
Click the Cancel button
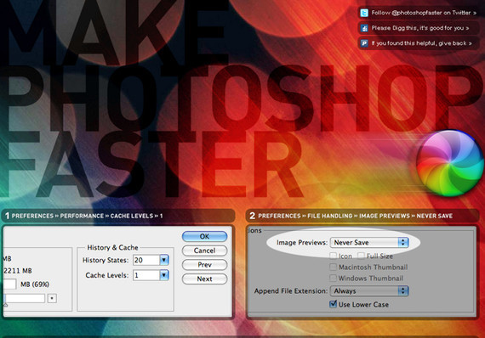(204, 251)
